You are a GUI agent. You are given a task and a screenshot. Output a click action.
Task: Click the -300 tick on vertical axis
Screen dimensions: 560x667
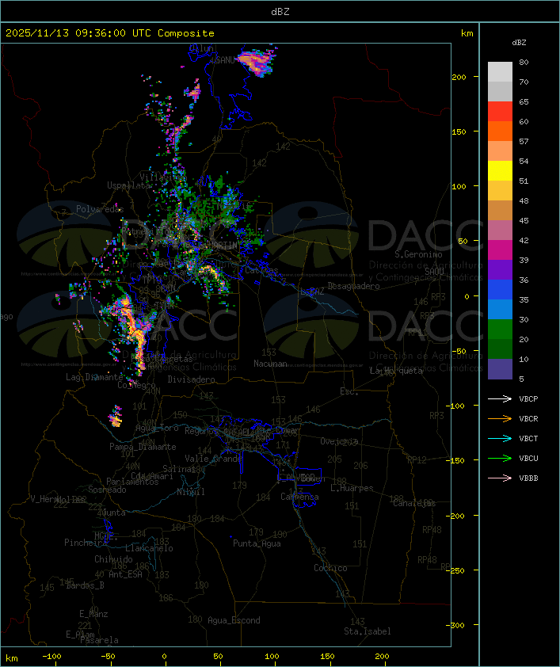tap(457, 625)
